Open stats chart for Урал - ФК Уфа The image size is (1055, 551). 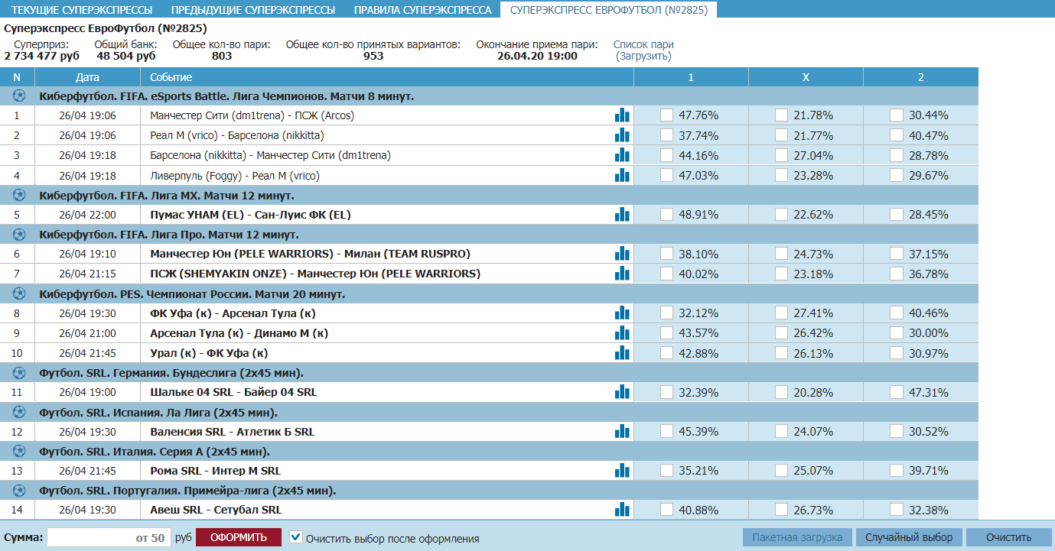(x=622, y=353)
